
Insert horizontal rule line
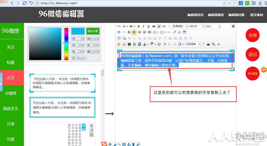coord(169,32)
